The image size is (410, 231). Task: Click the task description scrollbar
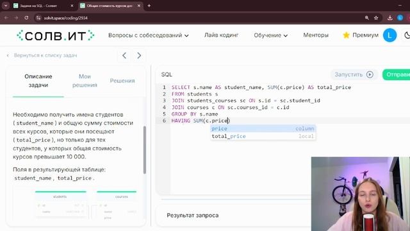pos(145,150)
